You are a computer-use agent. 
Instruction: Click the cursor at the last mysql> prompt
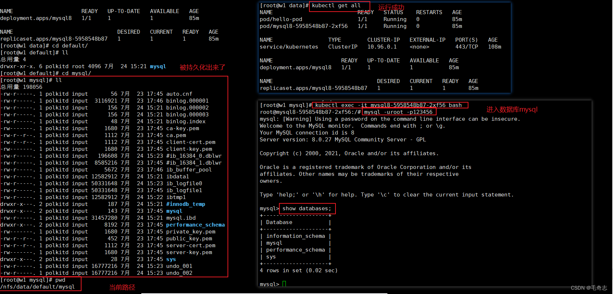point(284,284)
